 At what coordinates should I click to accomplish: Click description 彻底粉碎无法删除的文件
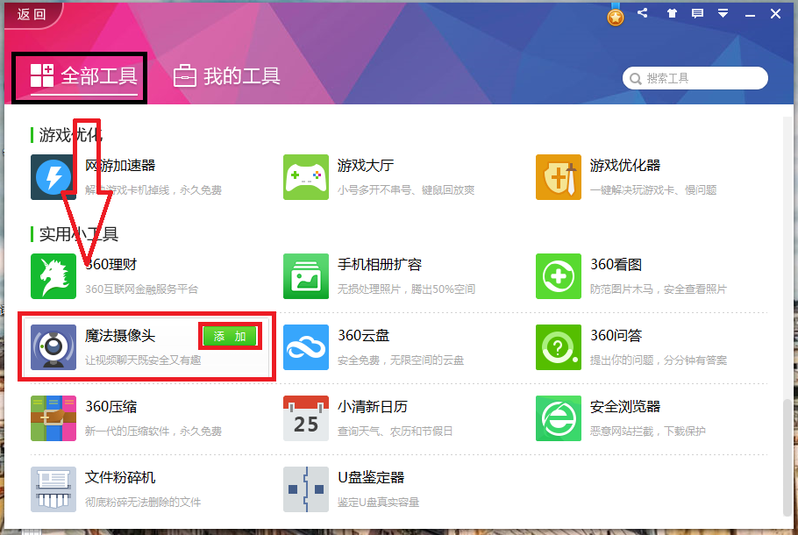pos(143,503)
